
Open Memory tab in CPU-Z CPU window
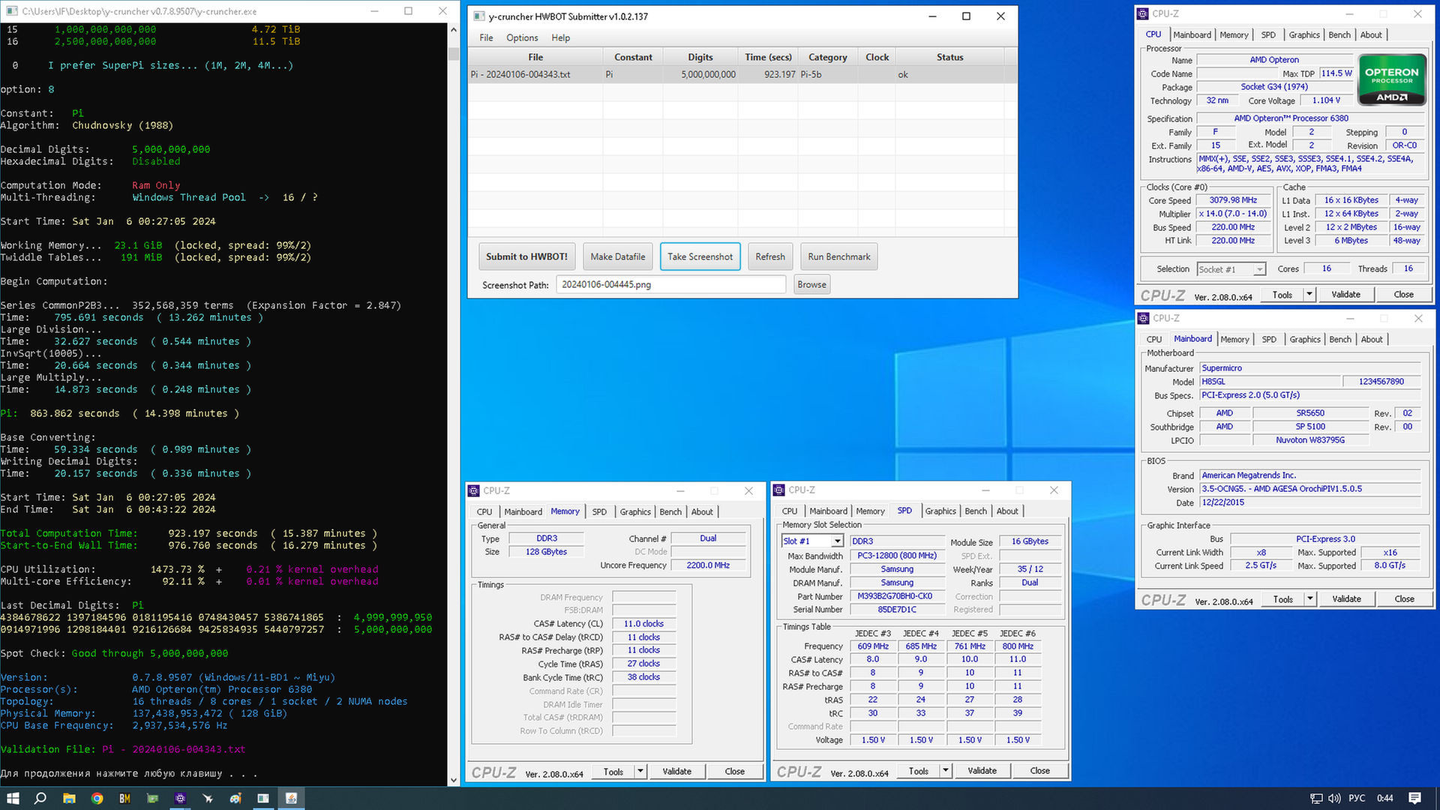coord(1234,34)
